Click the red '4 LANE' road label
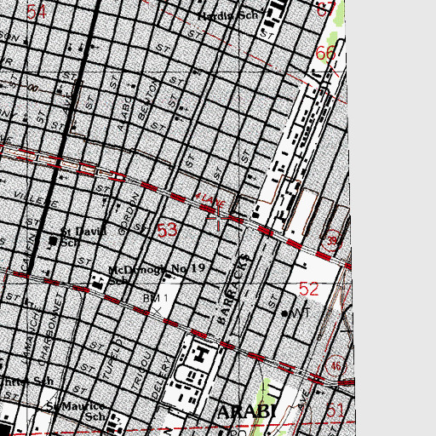 tap(210, 199)
